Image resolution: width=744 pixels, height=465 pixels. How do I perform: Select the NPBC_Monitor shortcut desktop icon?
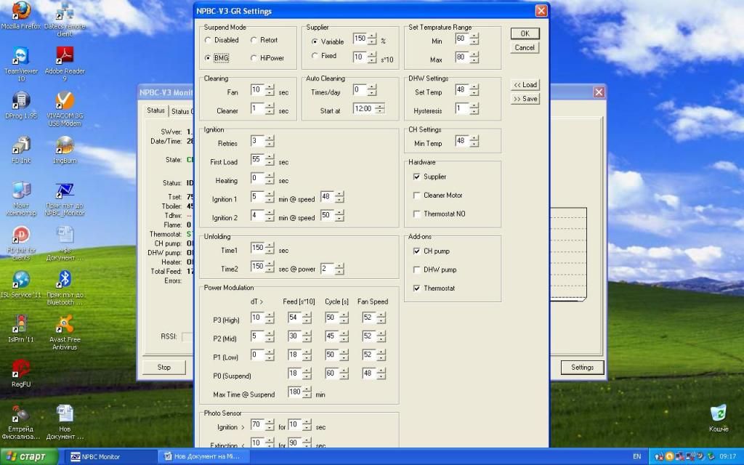click(x=65, y=199)
